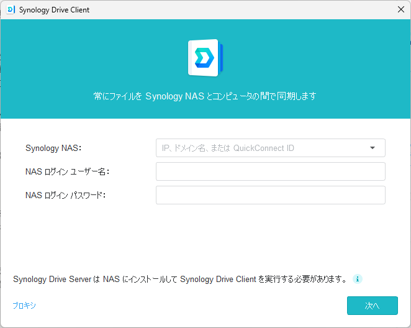Focus the Synology NAS IP/QuickConnect ID field
Viewport: 411px width, 328px height.
[x=271, y=148]
